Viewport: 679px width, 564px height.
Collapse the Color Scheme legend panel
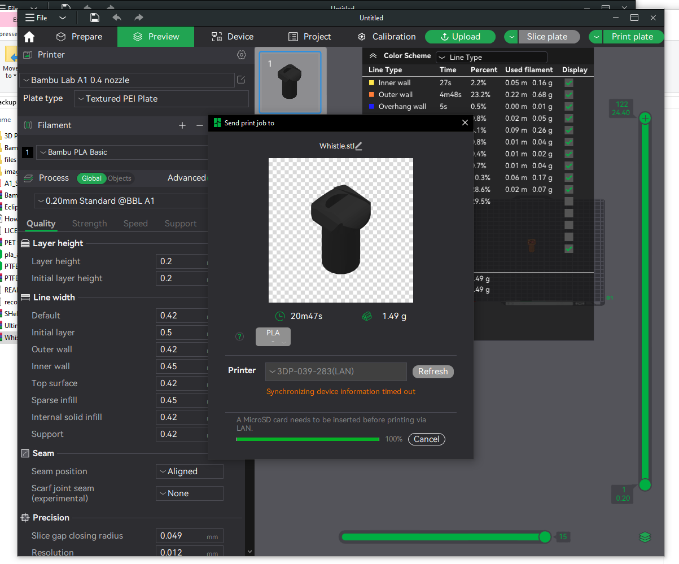point(373,56)
